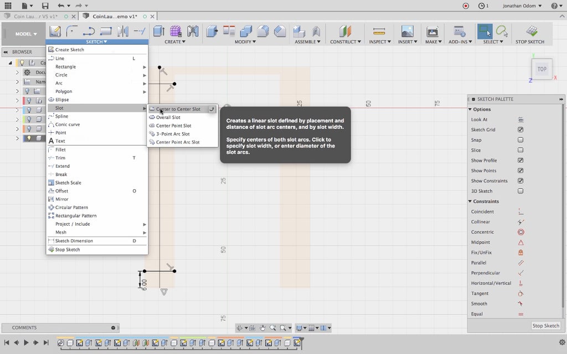Select the Tangent constraint icon
Screen dimensions: 567x354
click(x=520, y=294)
